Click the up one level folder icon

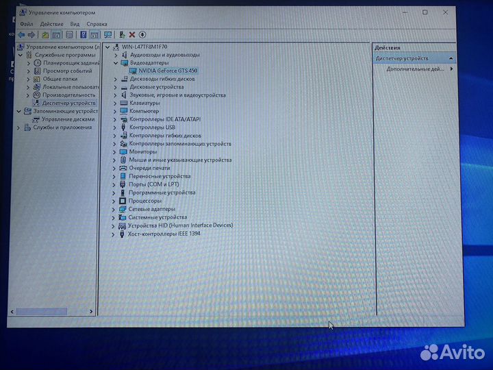[45, 34]
